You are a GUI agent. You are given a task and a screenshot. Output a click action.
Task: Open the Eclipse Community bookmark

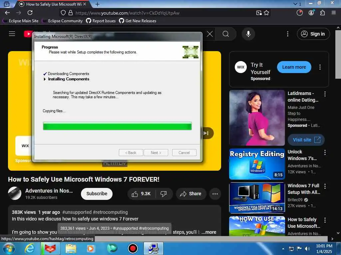point(62,21)
